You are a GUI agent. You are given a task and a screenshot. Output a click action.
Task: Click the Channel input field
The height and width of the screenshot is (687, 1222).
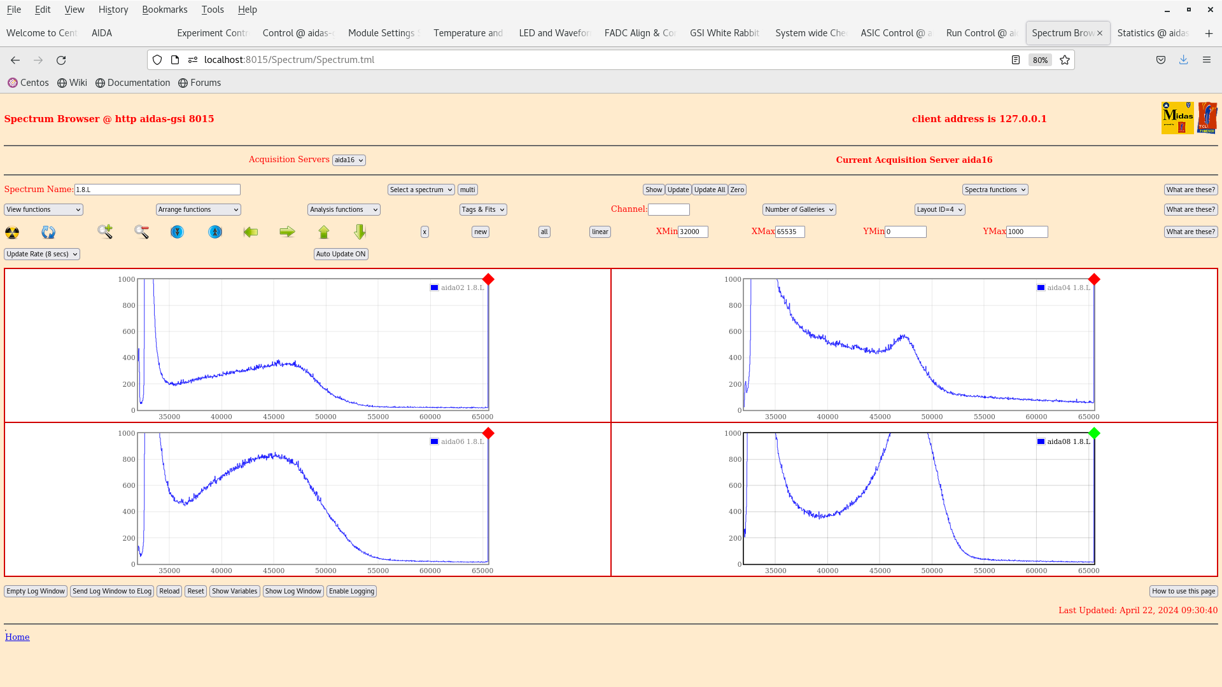click(x=669, y=209)
